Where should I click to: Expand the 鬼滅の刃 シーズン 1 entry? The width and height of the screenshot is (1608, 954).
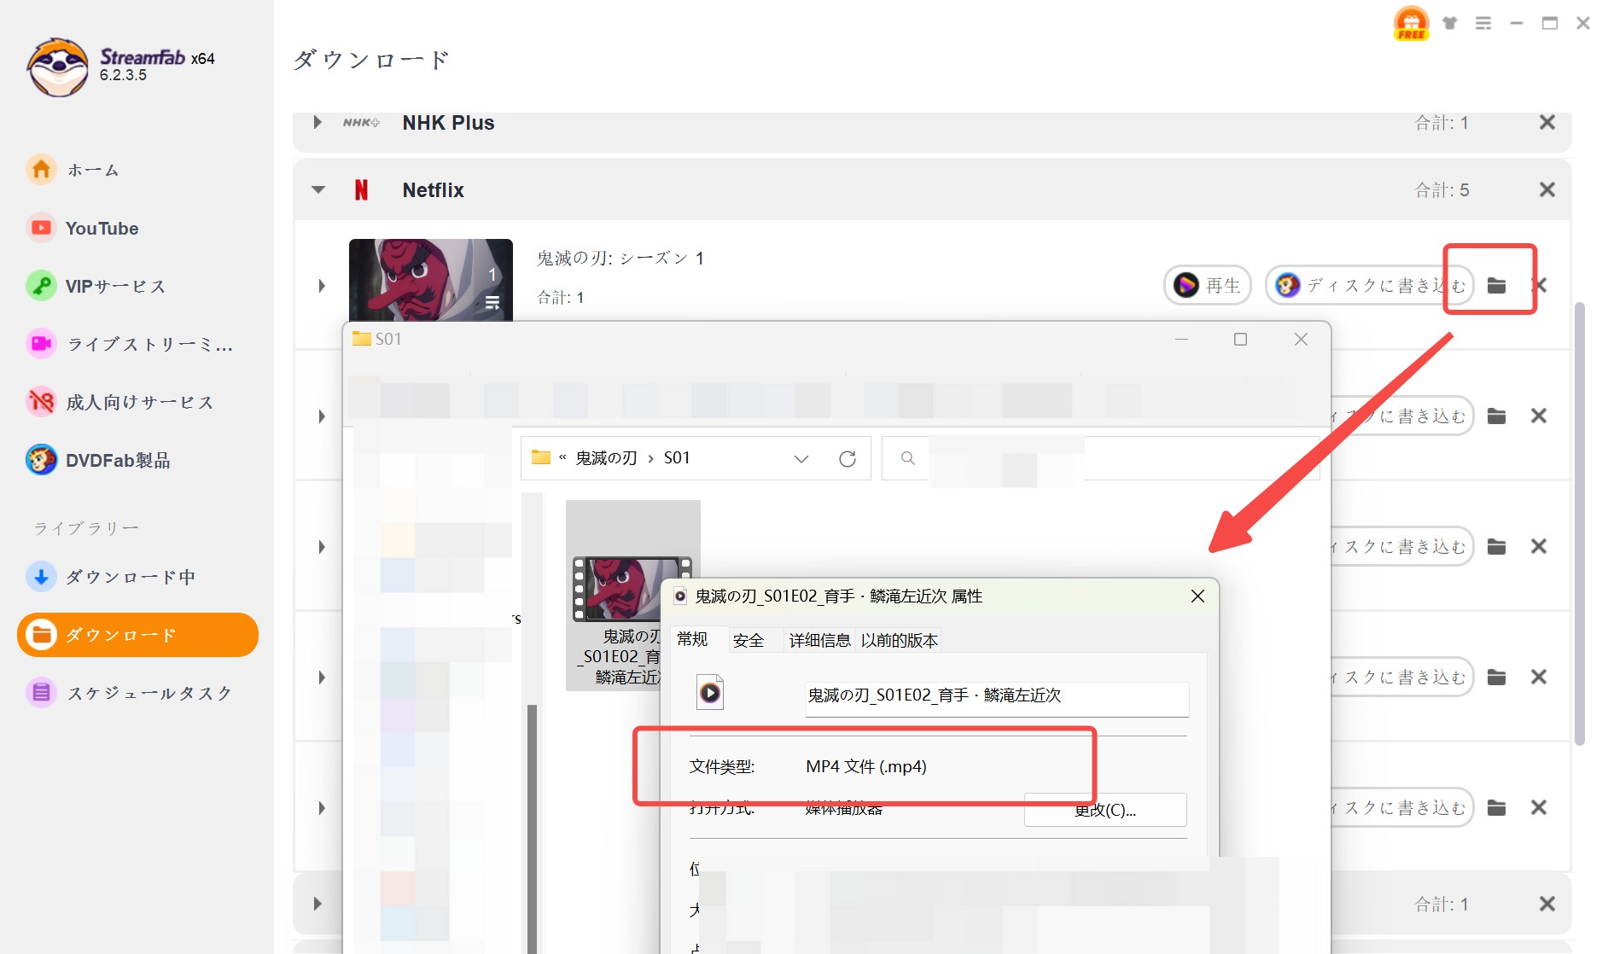tap(322, 285)
